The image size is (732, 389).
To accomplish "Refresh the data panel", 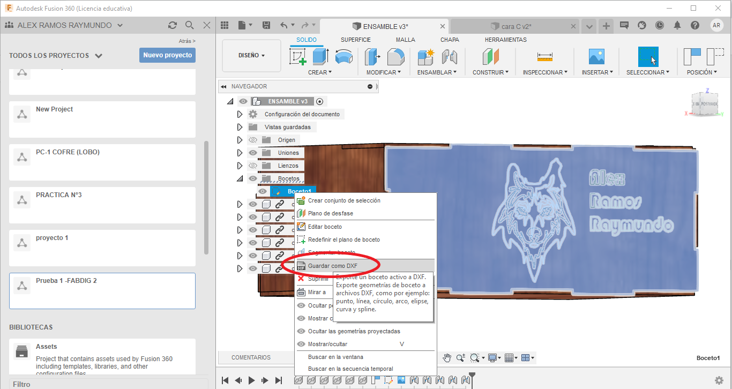I will click(x=172, y=25).
